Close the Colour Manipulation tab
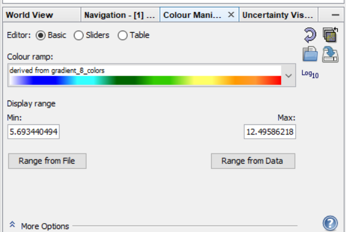Viewport: 346px width, 232px height. pyautogui.click(x=231, y=15)
